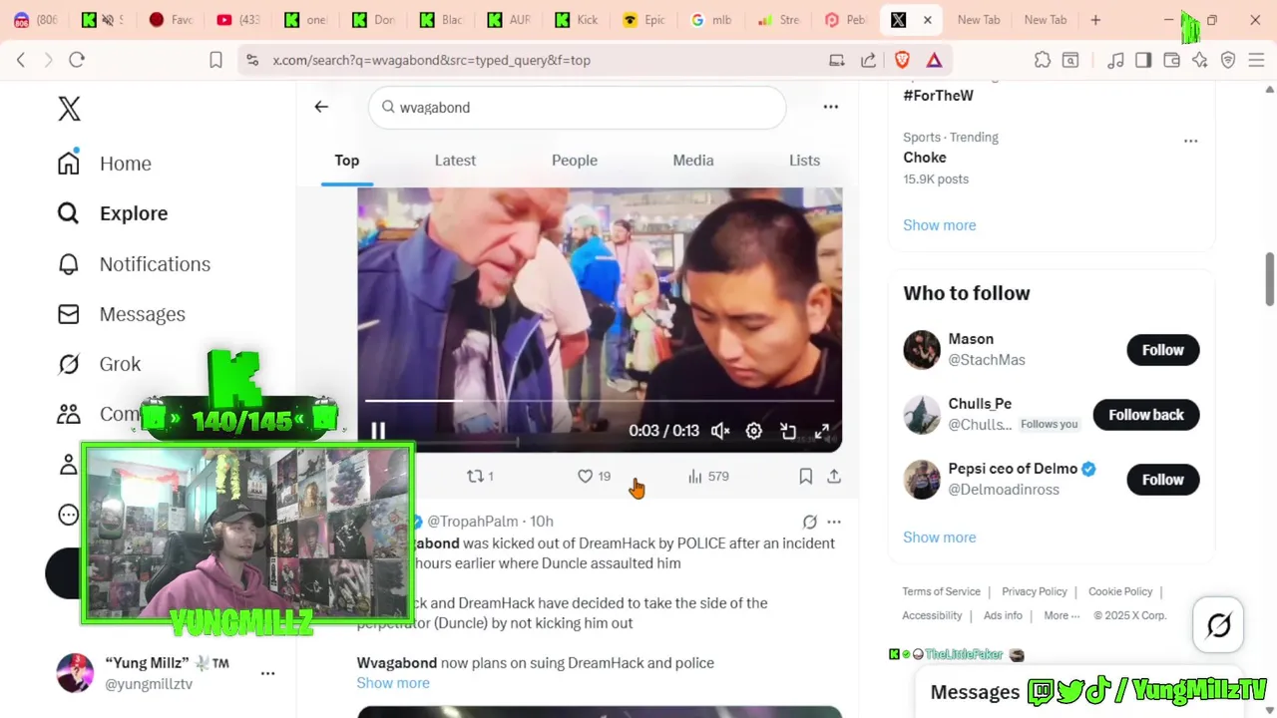Image resolution: width=1277 pixels, height=718 pixels.
Task: Open a new browser tab
Action: point(1095,20)
